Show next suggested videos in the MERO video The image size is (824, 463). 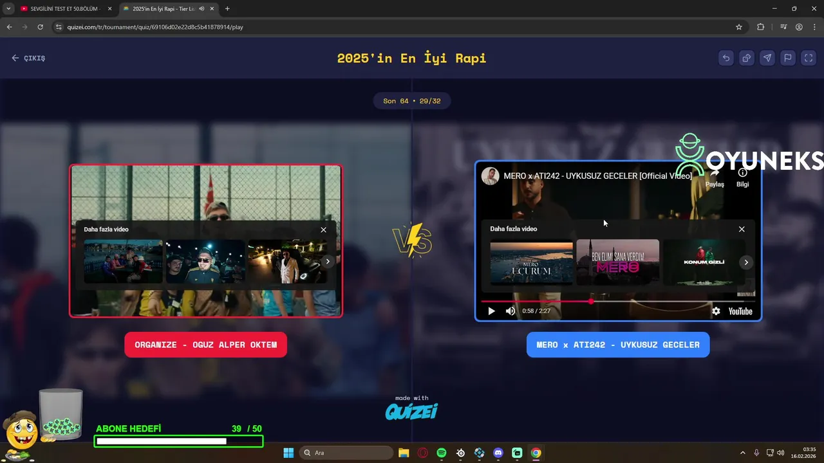click(x=746, y=262)
